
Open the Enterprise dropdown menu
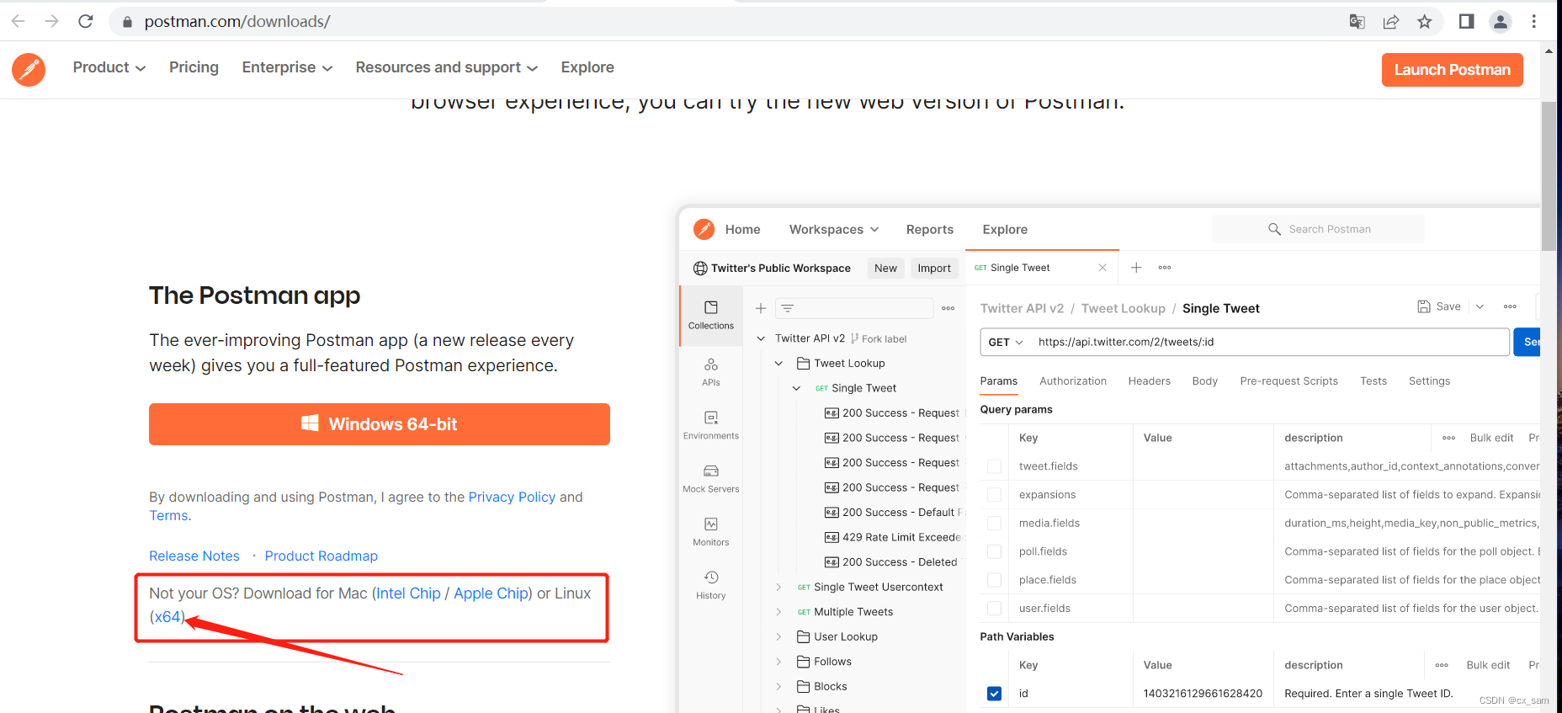click(287, 67)
